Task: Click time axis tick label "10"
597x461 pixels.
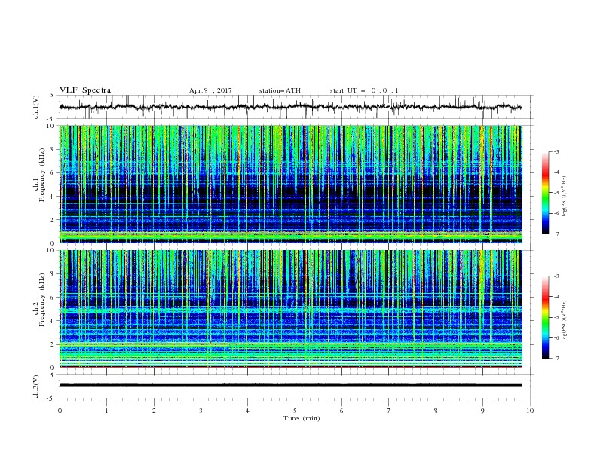Action: point(530,411)
